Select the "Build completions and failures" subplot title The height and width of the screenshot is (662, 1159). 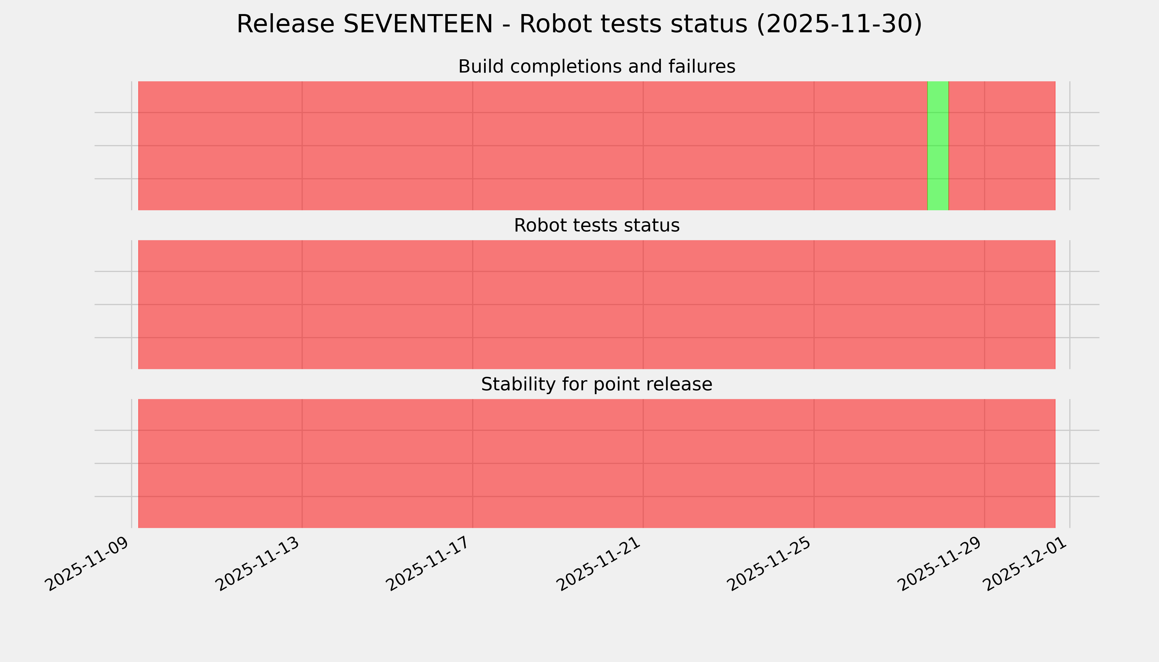click(596, 67)
